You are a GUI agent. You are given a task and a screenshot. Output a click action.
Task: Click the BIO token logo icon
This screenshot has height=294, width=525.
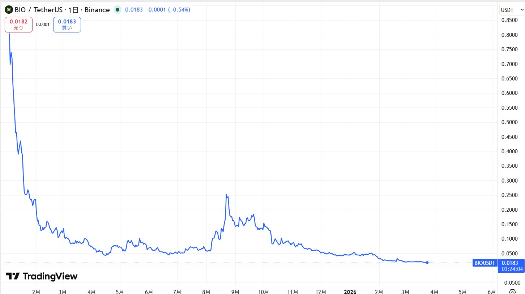click(x=8, y=10)
